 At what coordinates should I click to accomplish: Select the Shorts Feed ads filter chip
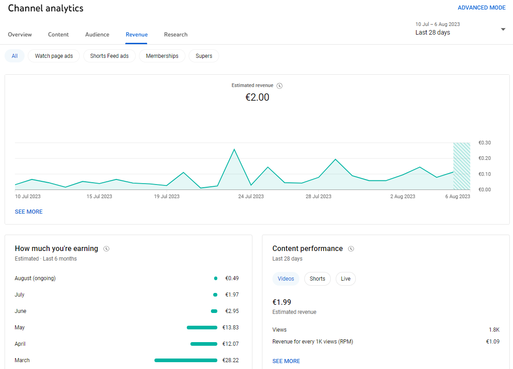(109, 56)
